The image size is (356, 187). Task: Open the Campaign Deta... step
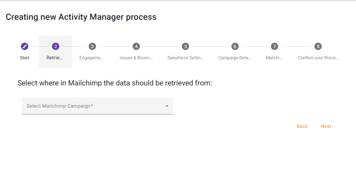tap(235, 58)
